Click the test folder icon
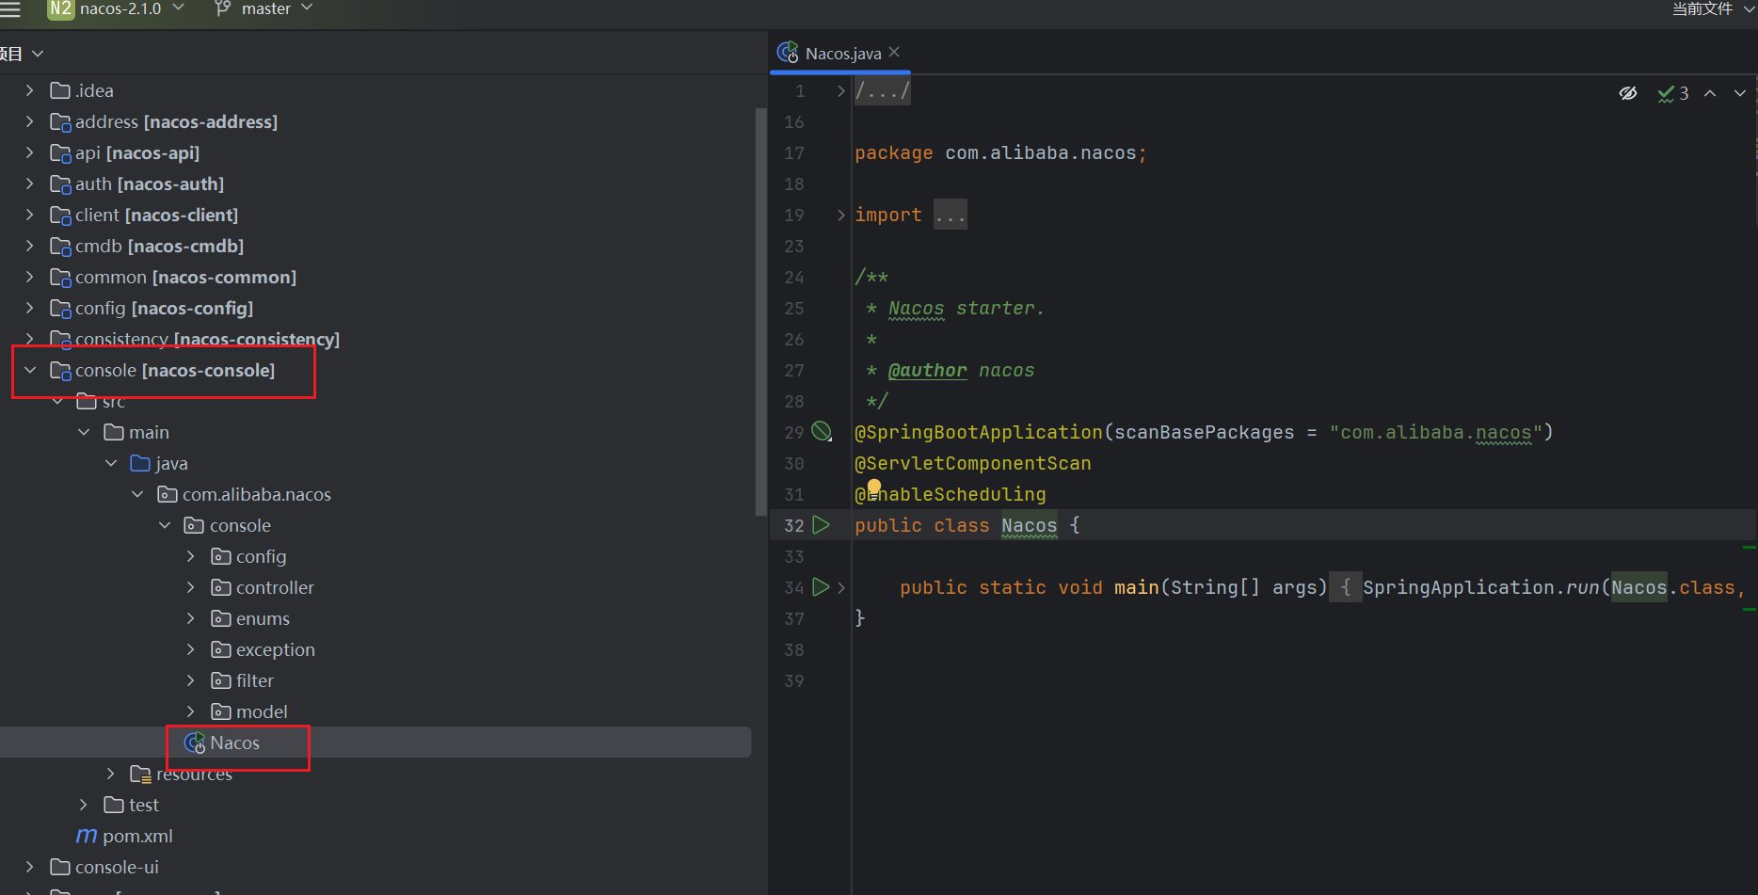The width and height of the screenshot is (1758, 895). 114,805
